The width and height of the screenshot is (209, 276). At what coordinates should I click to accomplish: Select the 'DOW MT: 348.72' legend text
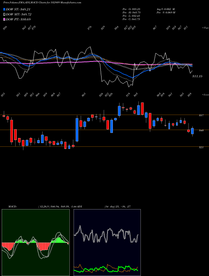19,14
